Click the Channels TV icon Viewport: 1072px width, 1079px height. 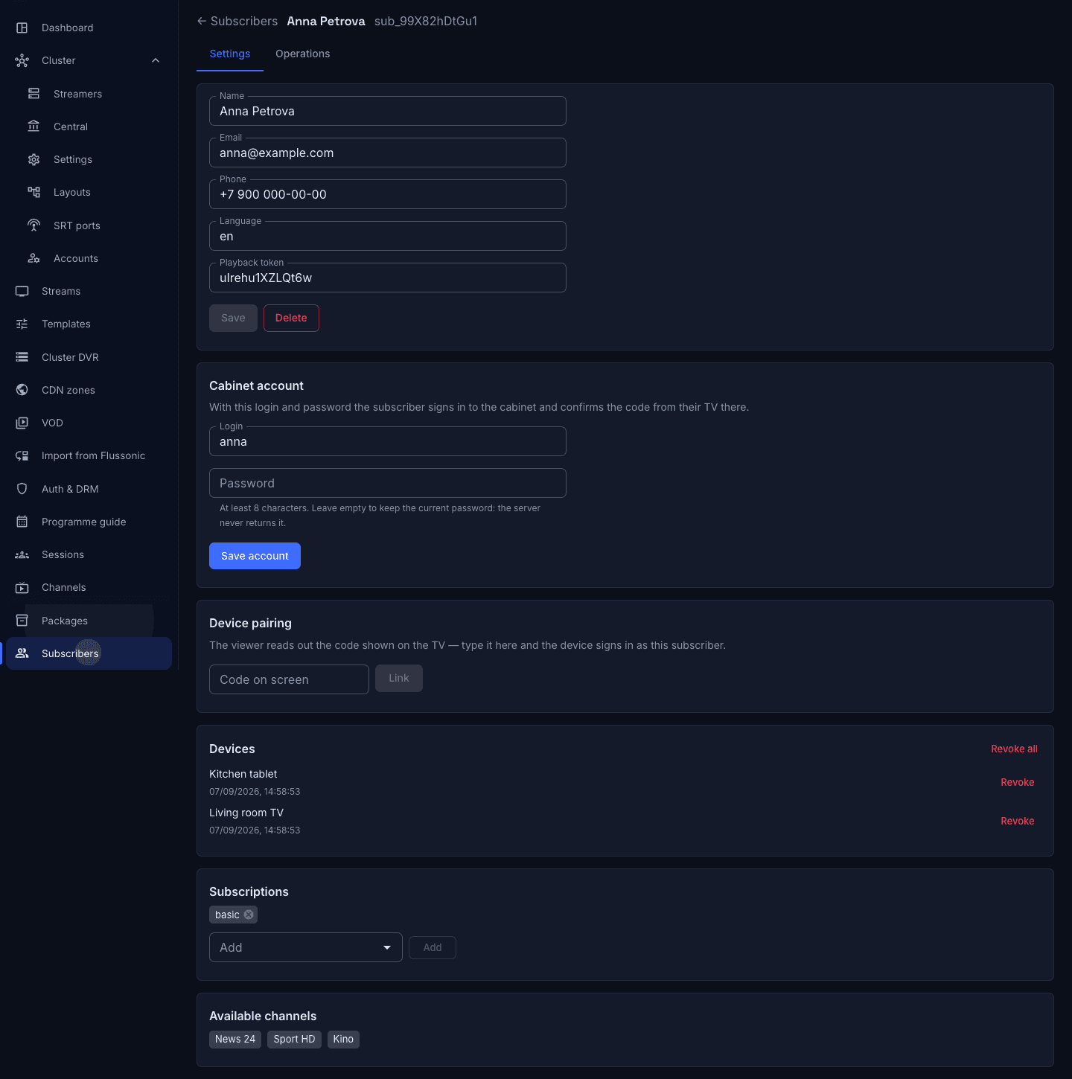[x=22, y=587]
